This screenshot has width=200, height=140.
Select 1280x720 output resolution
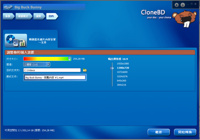click(123, 68)
